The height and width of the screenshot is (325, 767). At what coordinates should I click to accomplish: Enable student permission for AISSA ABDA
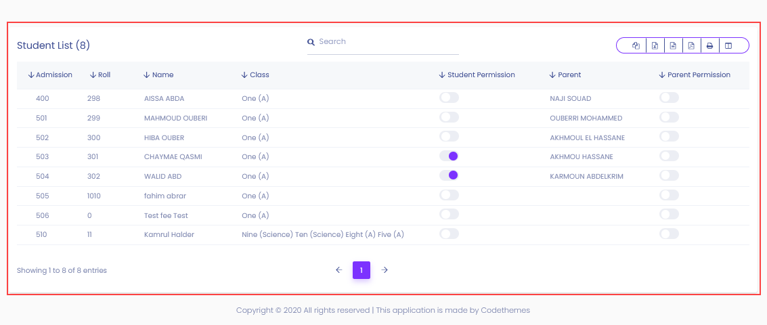449,98
